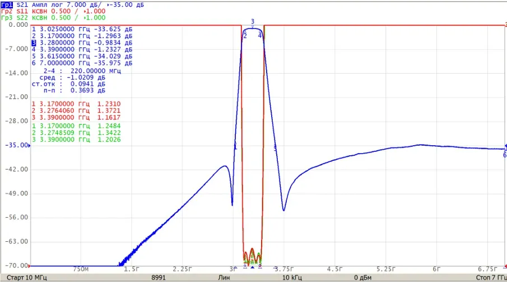Click the 10 kГц IF bandwidth field
Screen dimensions: 507x282
[292, 278]
